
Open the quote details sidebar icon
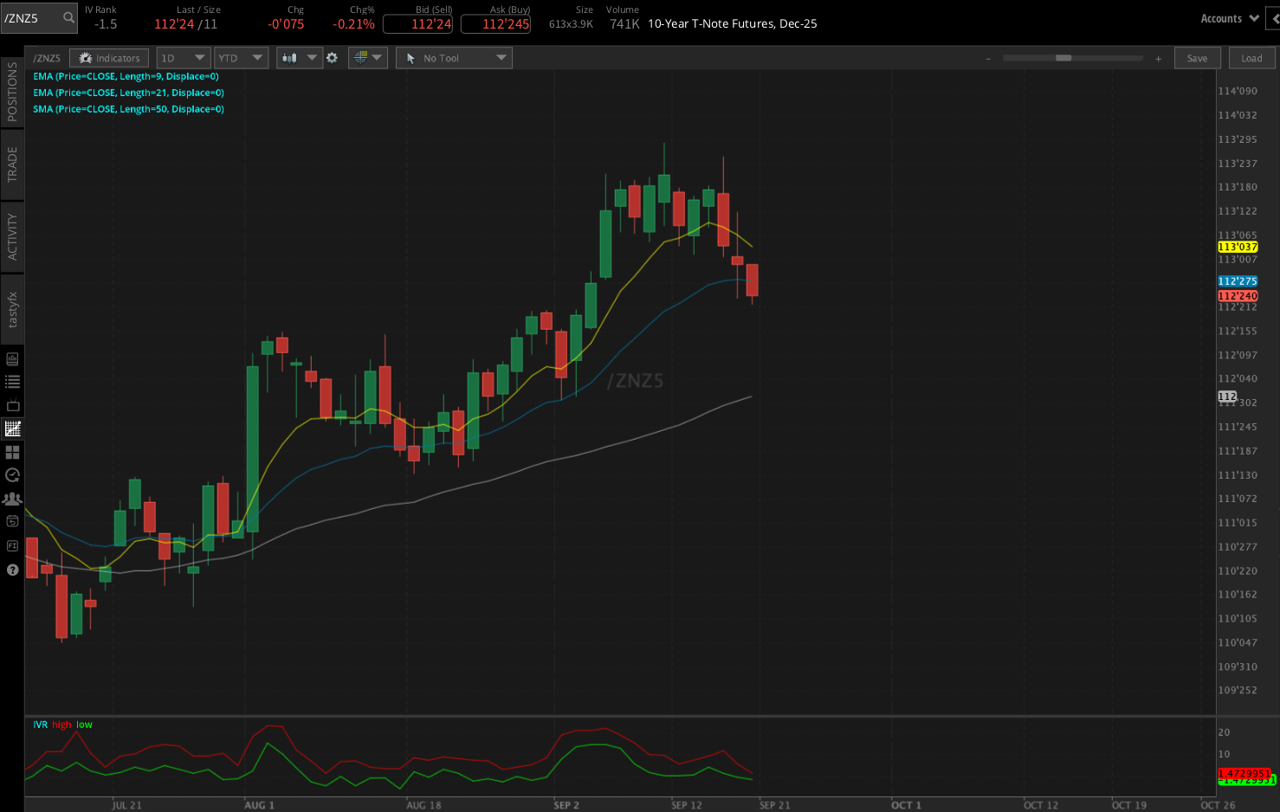coord(12,359)
